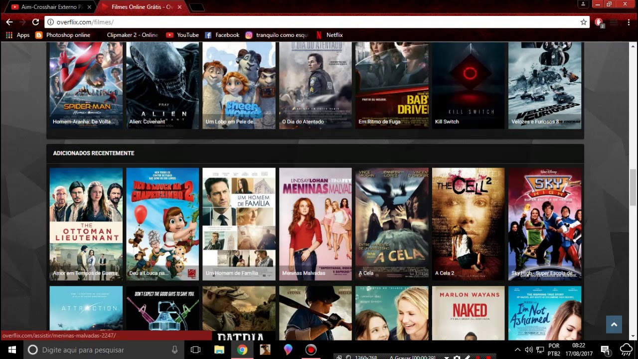Image resolution: width=638 pixels, height=359 pixels.
Task: Go back with the browser back arrow
Action: coord(9,22)
